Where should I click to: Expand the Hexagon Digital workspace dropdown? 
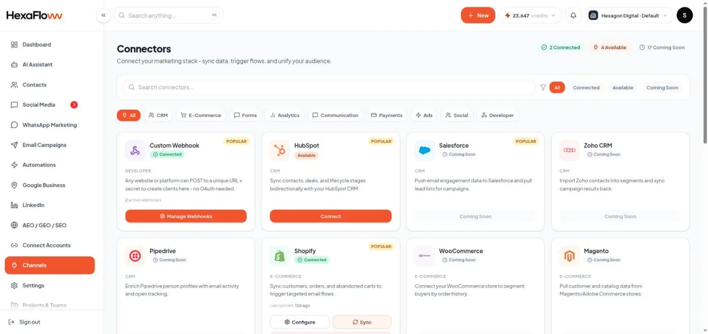665,16
